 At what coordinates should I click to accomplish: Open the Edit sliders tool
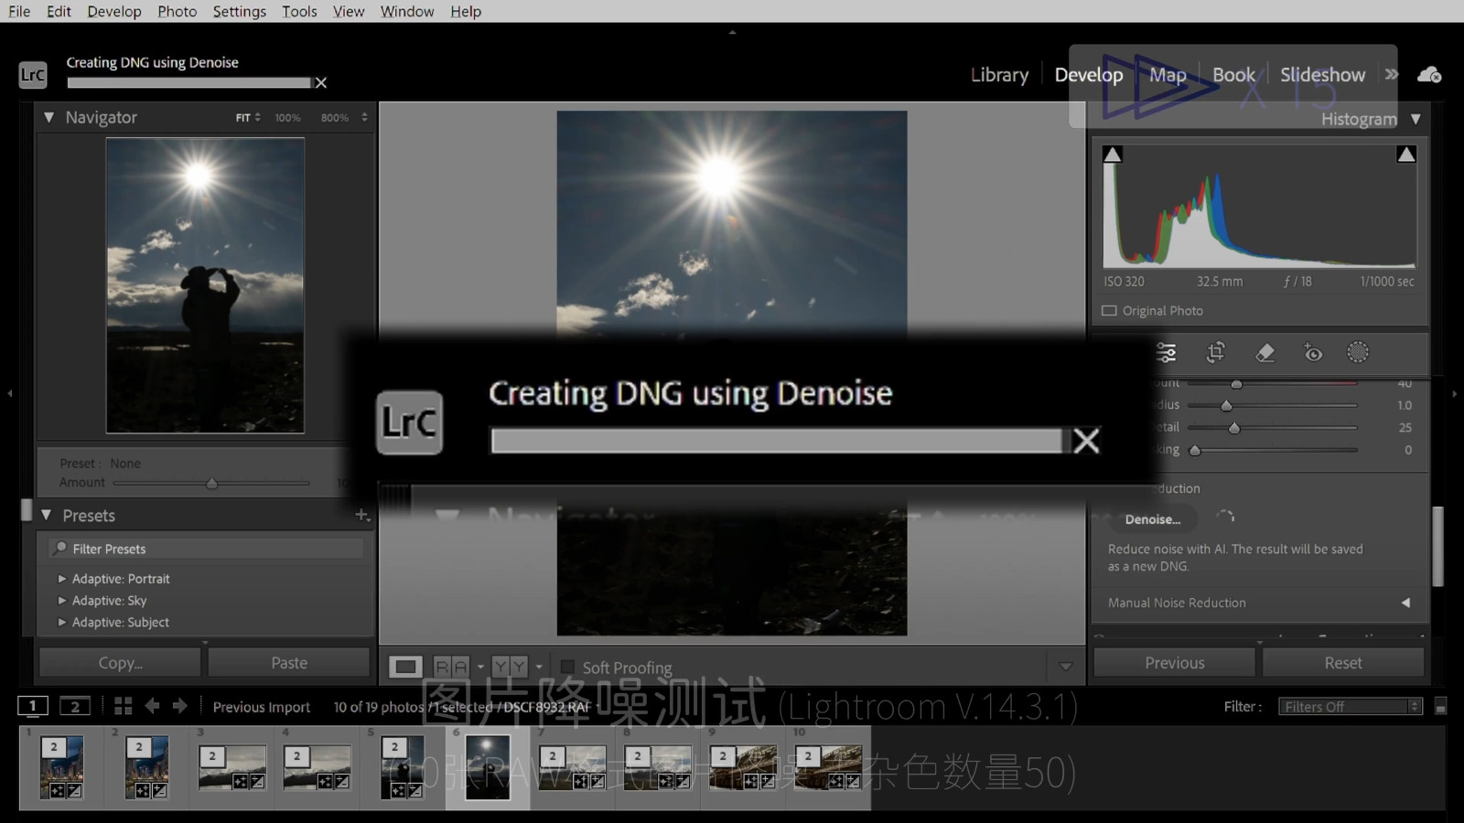pos(1167,353)
